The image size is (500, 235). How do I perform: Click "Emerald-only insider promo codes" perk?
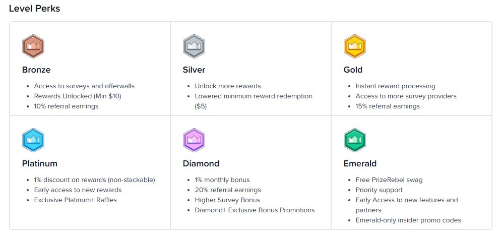tap(408, 220)
